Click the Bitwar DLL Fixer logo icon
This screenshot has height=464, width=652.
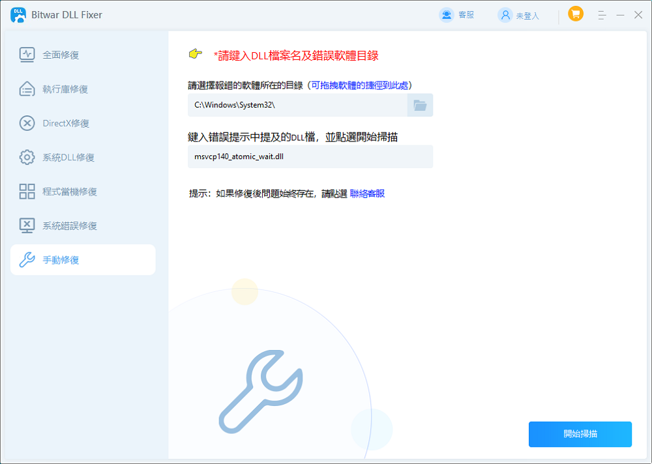(18, 15)
